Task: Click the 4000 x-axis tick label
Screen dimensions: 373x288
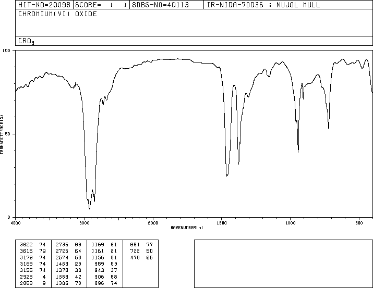Action: [x=16, y=223]
